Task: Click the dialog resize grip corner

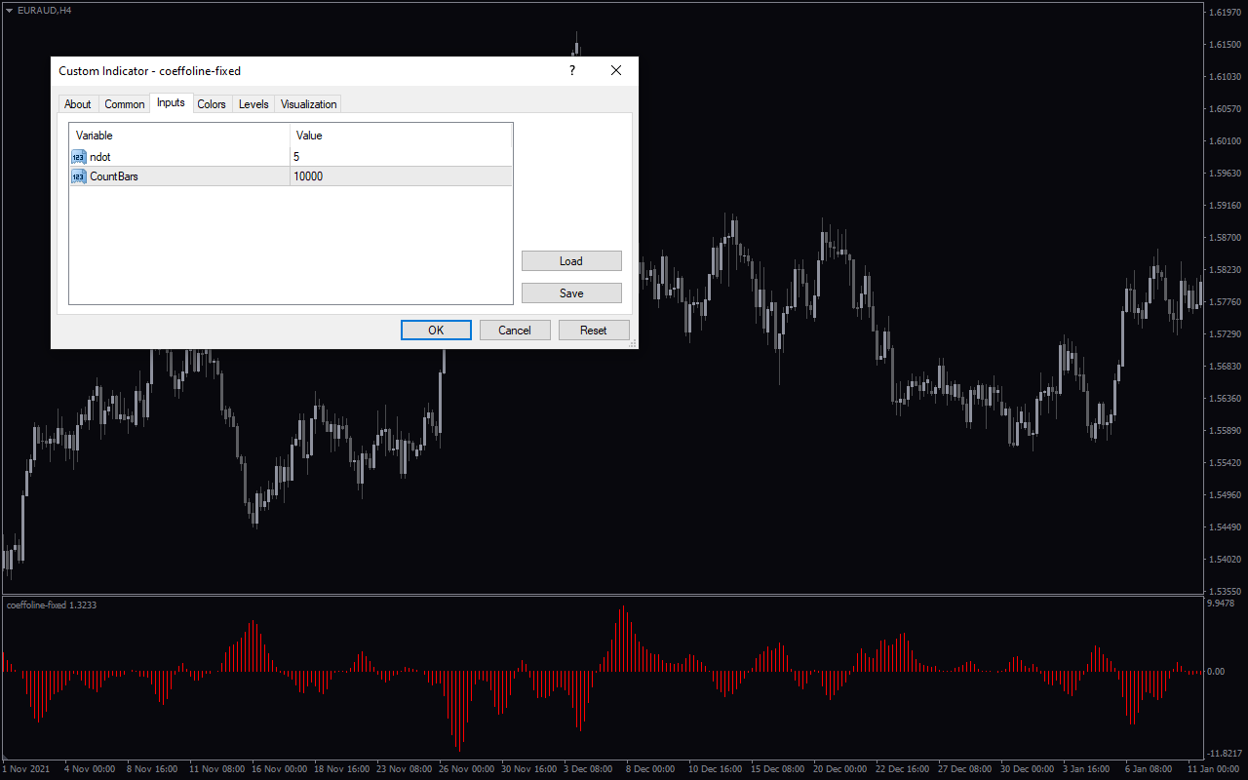Action: point(633,343)
